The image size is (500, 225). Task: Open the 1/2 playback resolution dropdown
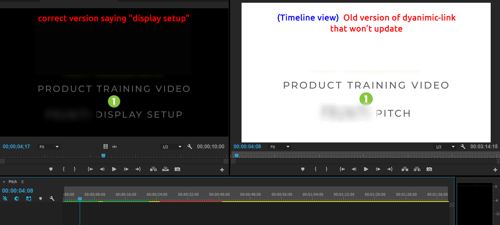(x=171, y=146)
